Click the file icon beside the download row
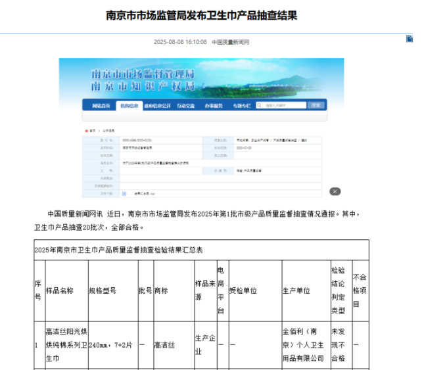The height and width of the screenshot is (370, 424). [x=124, y=193]
